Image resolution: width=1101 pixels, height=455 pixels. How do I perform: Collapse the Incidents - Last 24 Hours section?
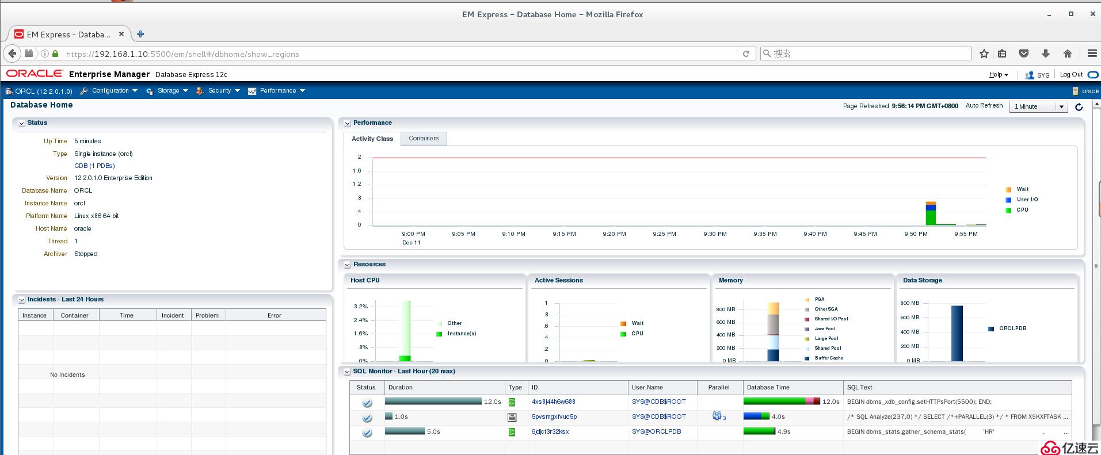[21, 300]
